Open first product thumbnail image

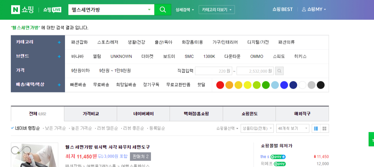click(35, 155)
